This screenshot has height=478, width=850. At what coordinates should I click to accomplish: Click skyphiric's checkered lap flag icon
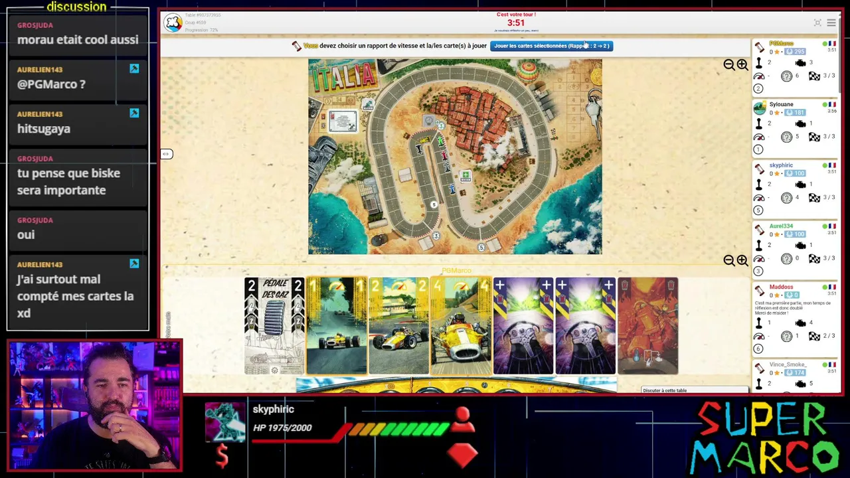point(814,198)
